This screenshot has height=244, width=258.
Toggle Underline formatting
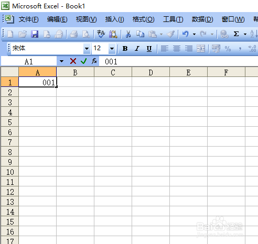tap(149, 49)
